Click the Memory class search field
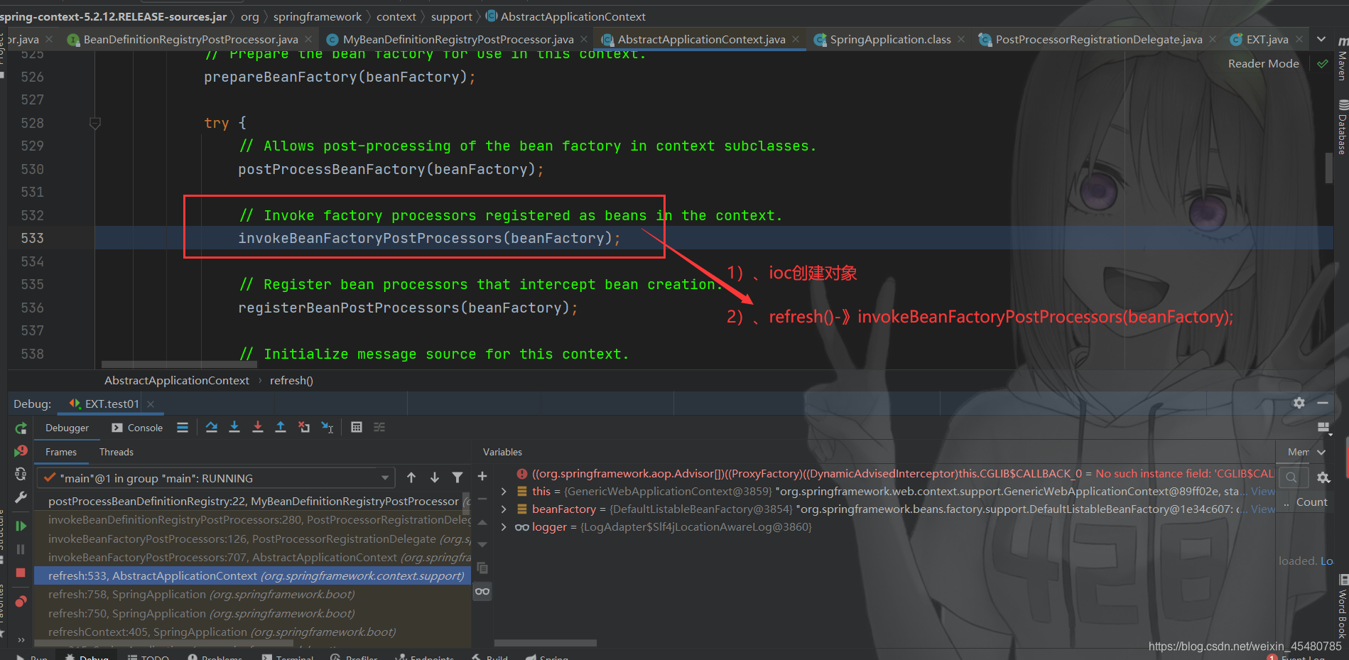 pyautogui.click(x=1292, y=477)
